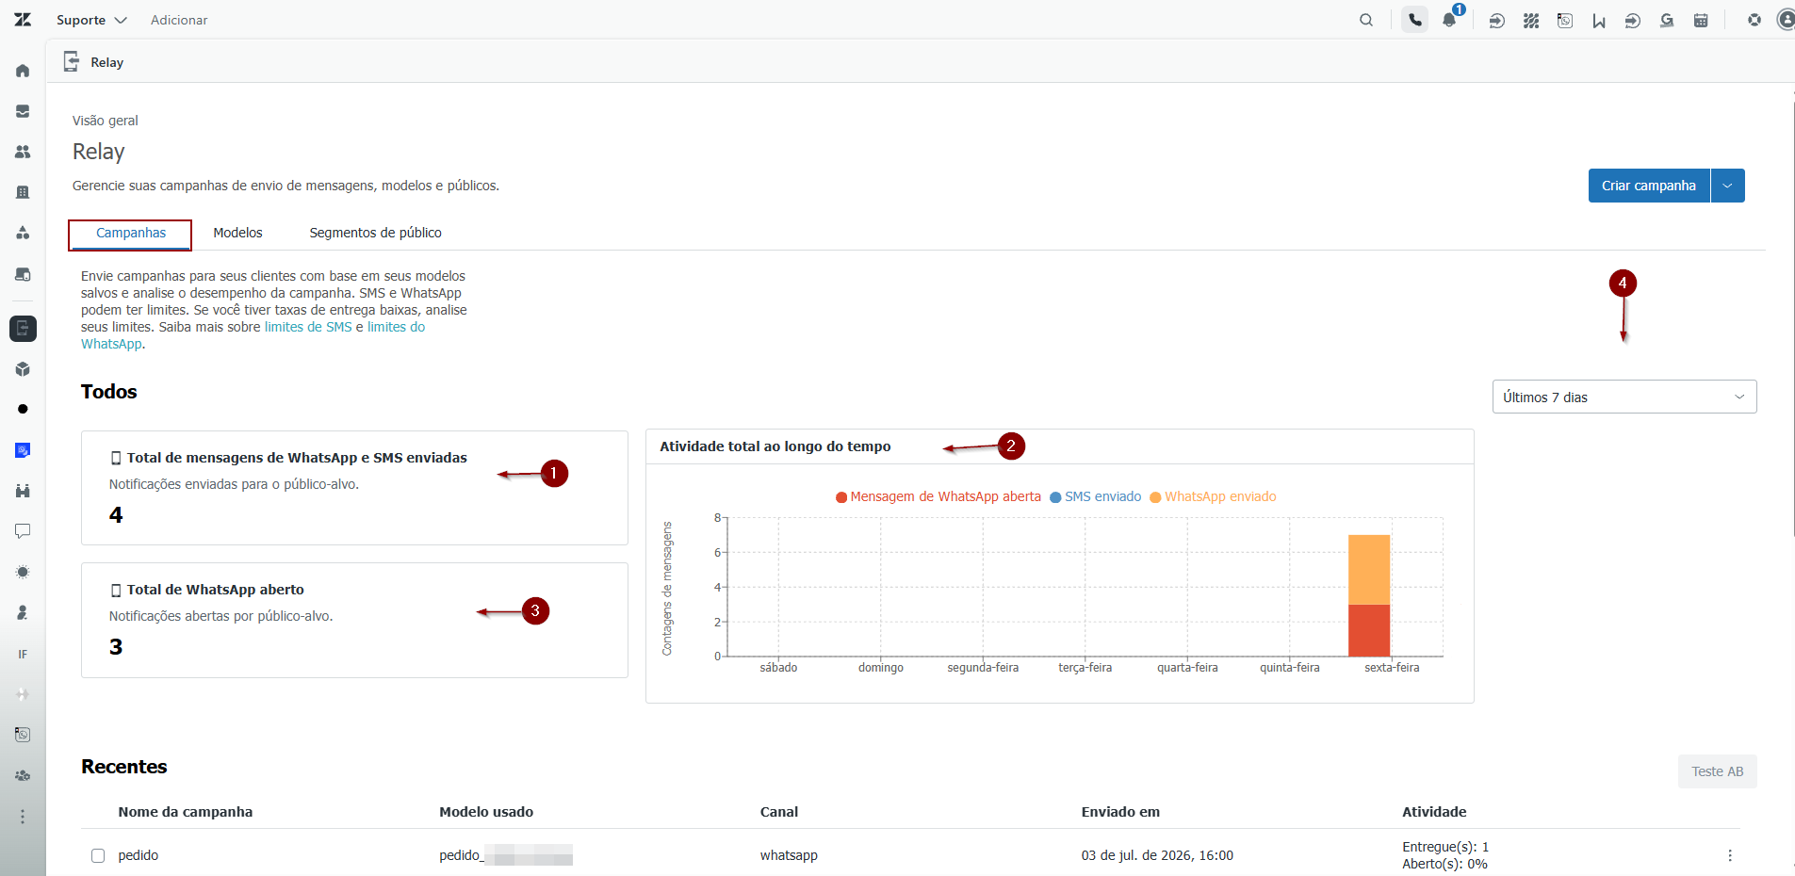Open the chat bubble icon in sidebar
Screen dimensions: 1795x876
[23, 531]
